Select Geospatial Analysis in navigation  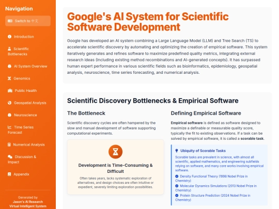point(28,103)
